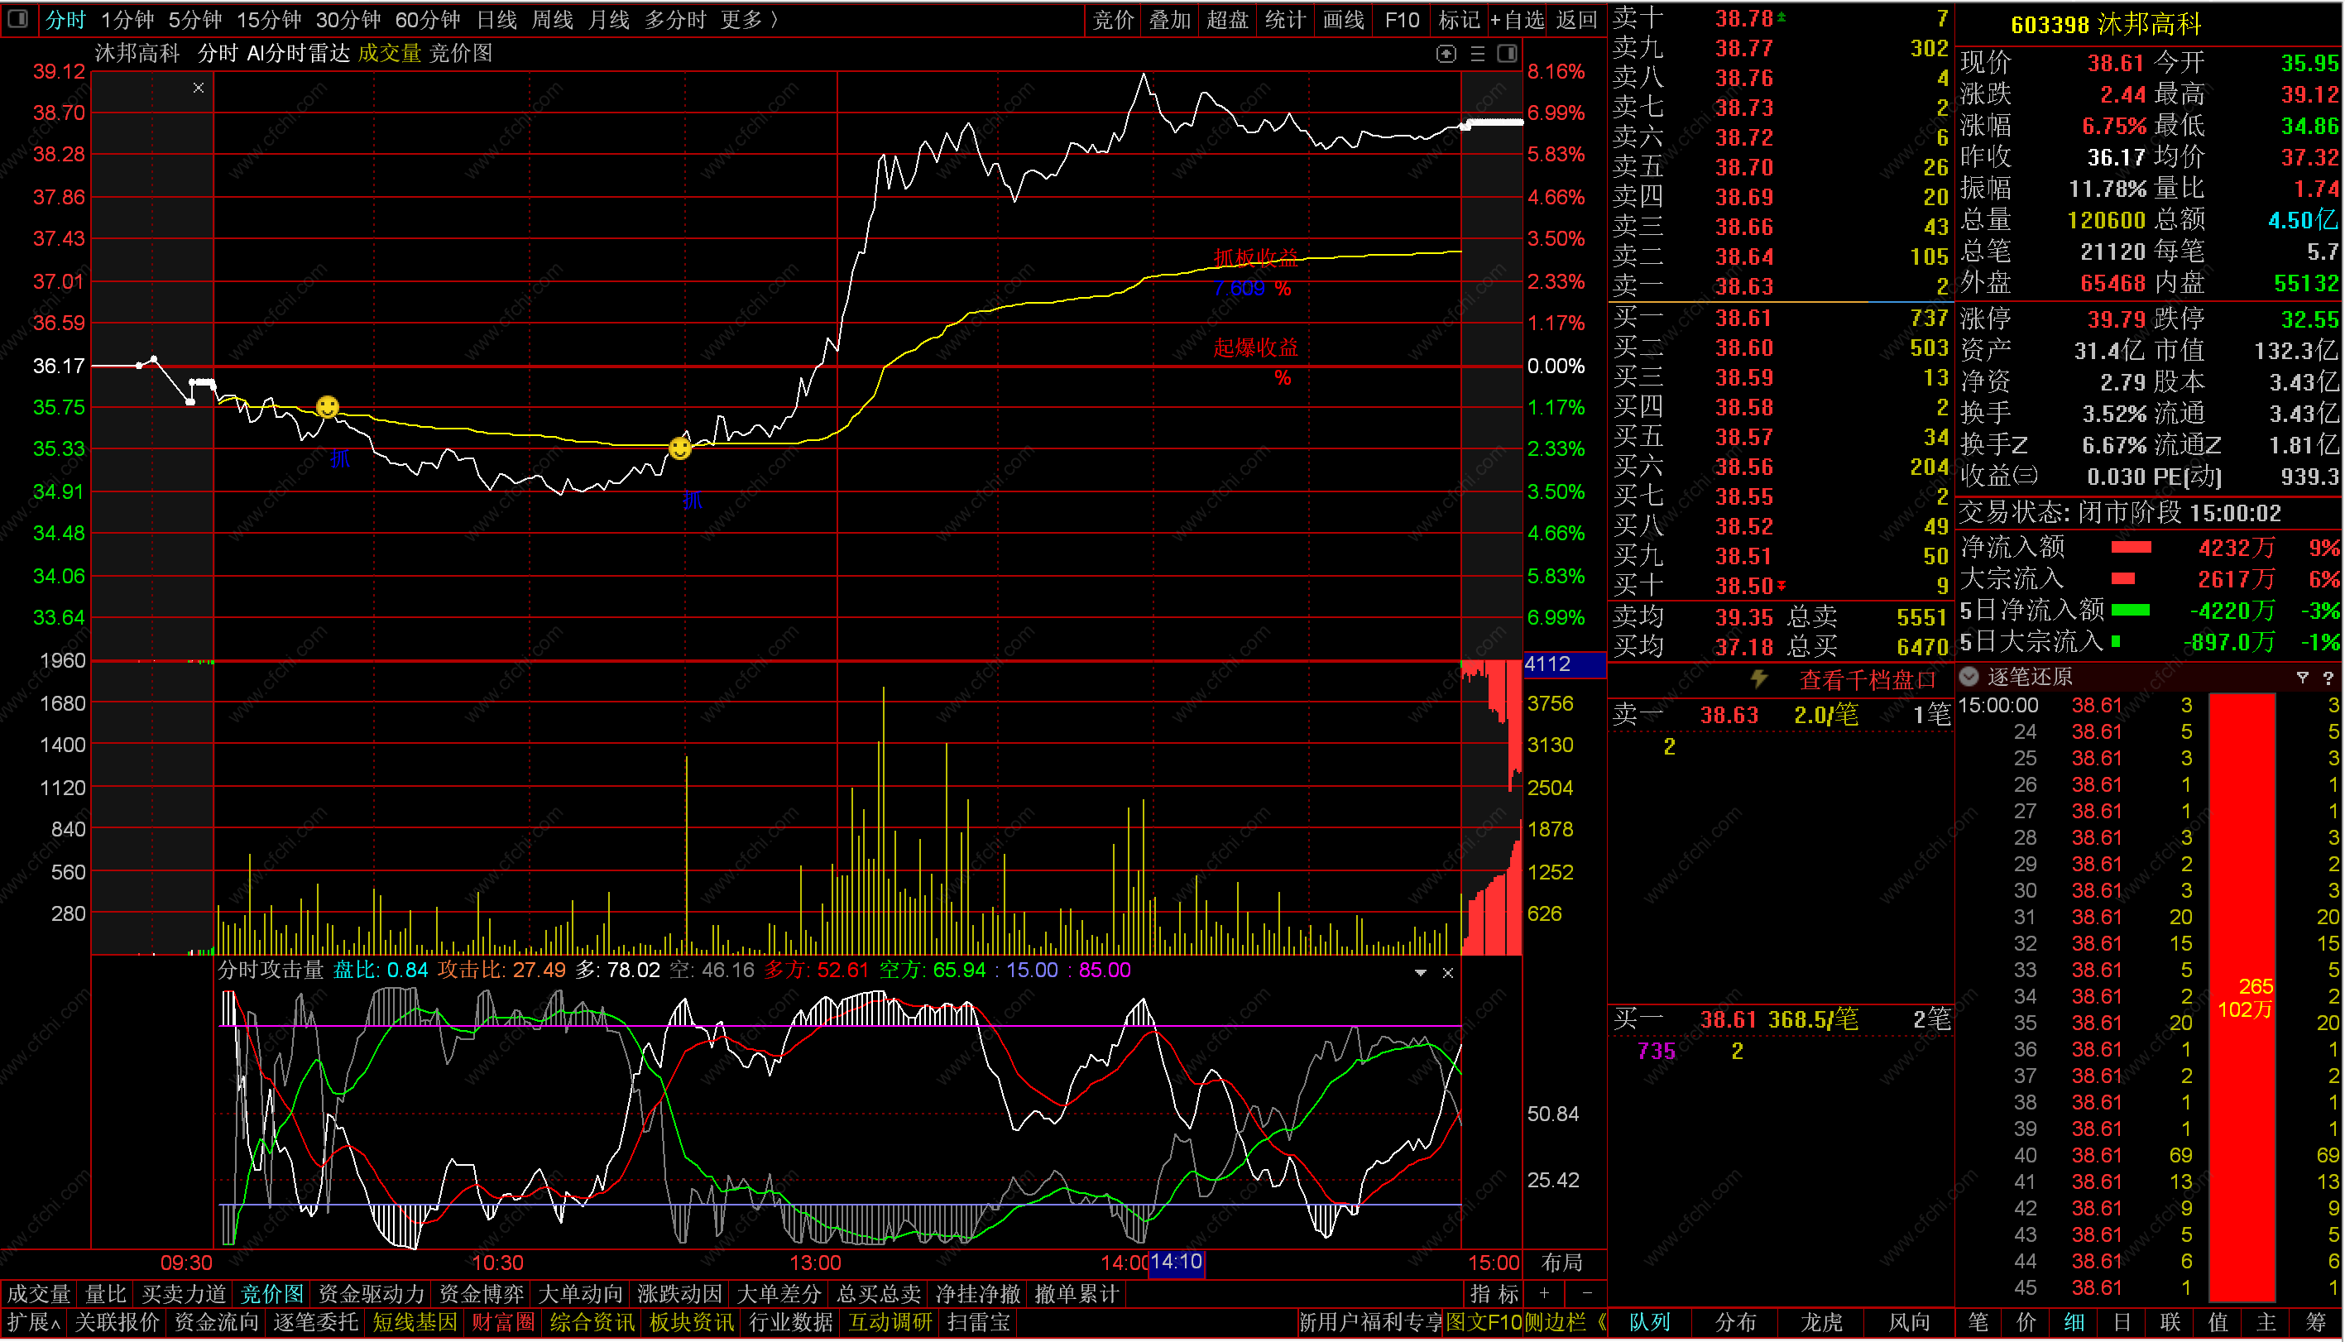This screenshot has height=1342, width=2345.
Task: Open the three-line list menu icon
Action: (1478, 54)
